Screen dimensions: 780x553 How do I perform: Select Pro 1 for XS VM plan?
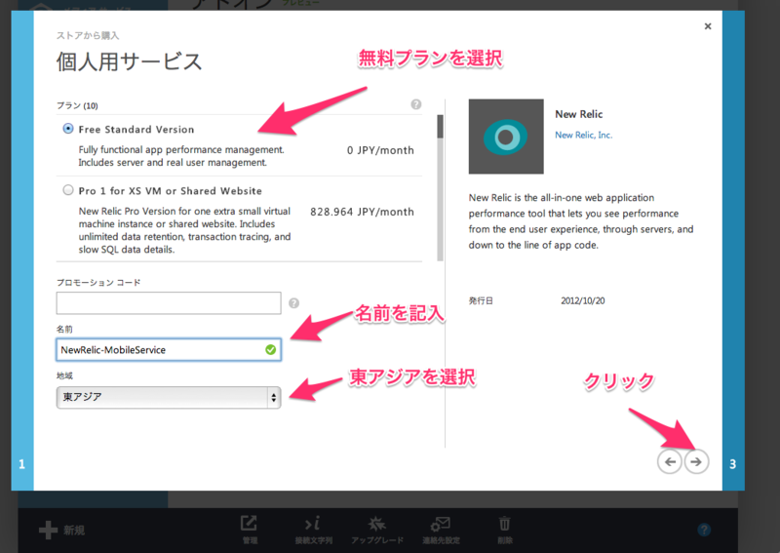(68, 190)
